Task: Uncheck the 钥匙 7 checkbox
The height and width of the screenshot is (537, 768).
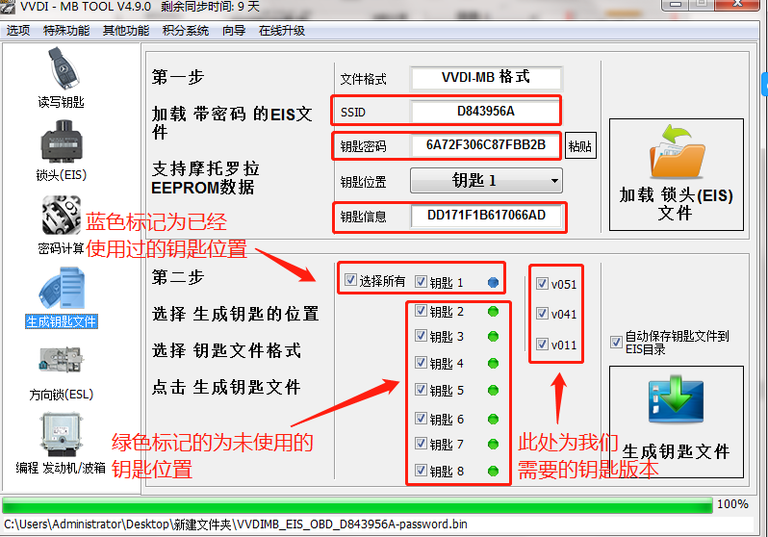Action: tap(421, 444)
